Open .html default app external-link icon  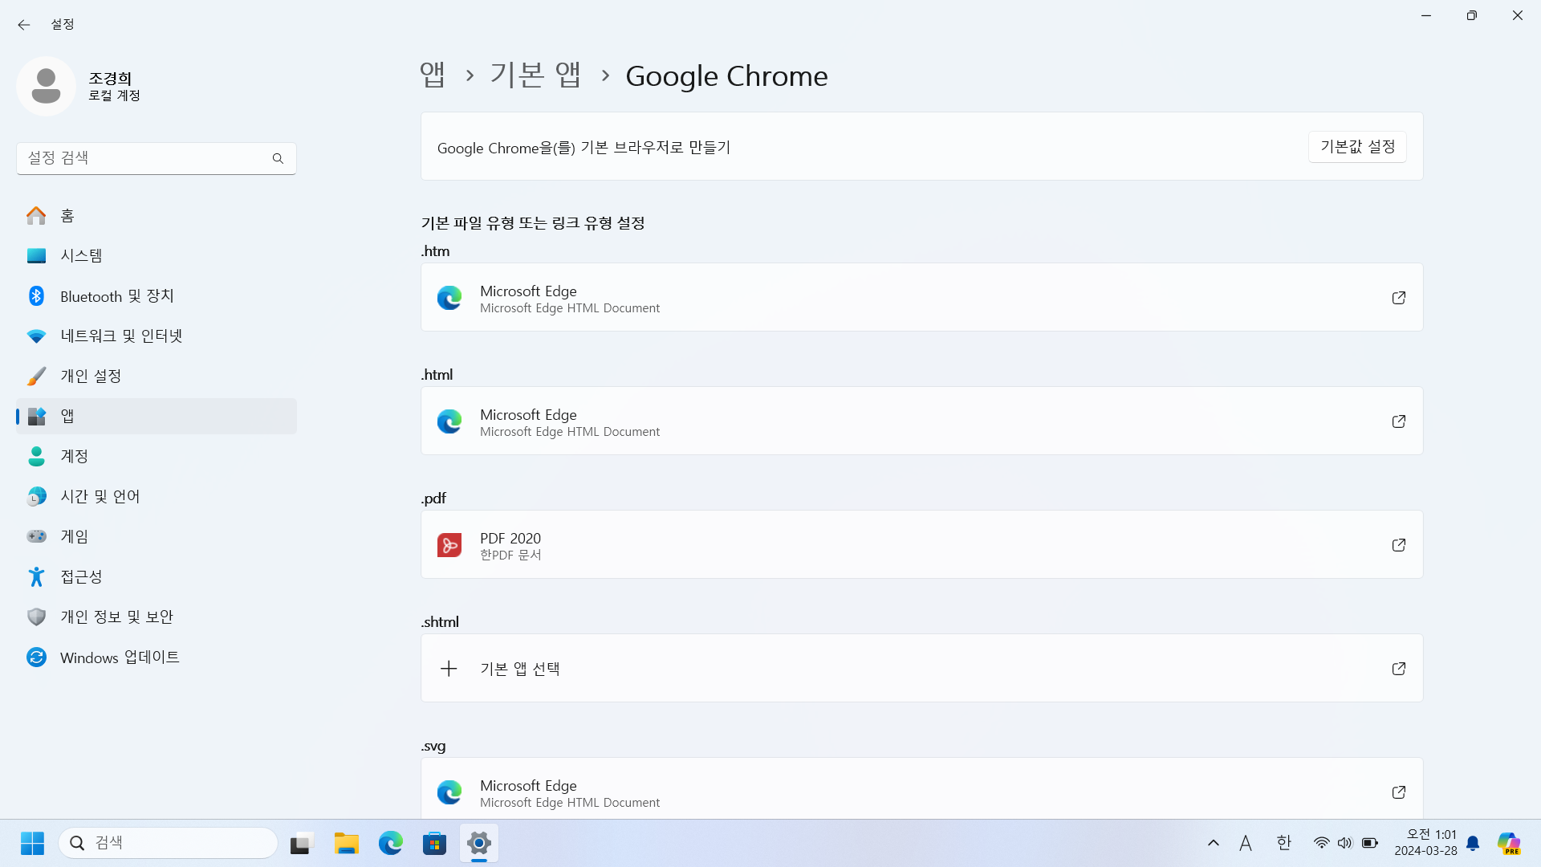tap(1399, 421)
